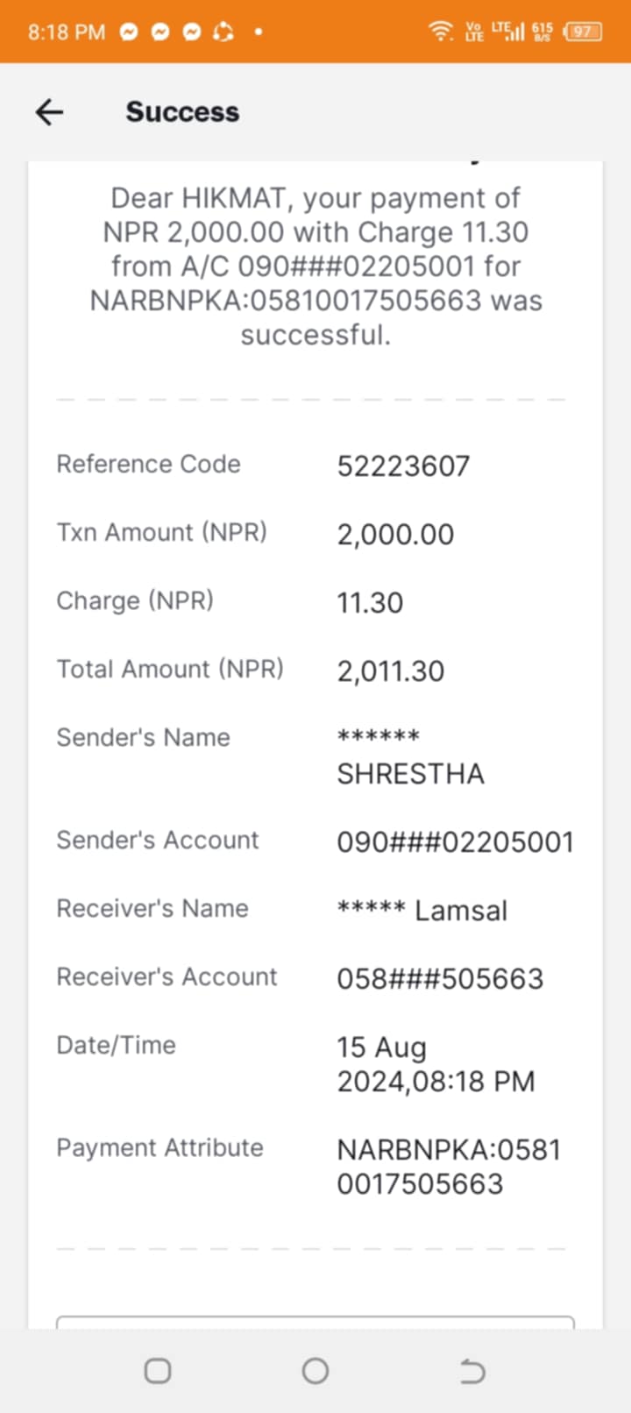The width and height of the screenshot is (631, 1413).
Task: Tap the Charge value 11.30
Action: 370,603
